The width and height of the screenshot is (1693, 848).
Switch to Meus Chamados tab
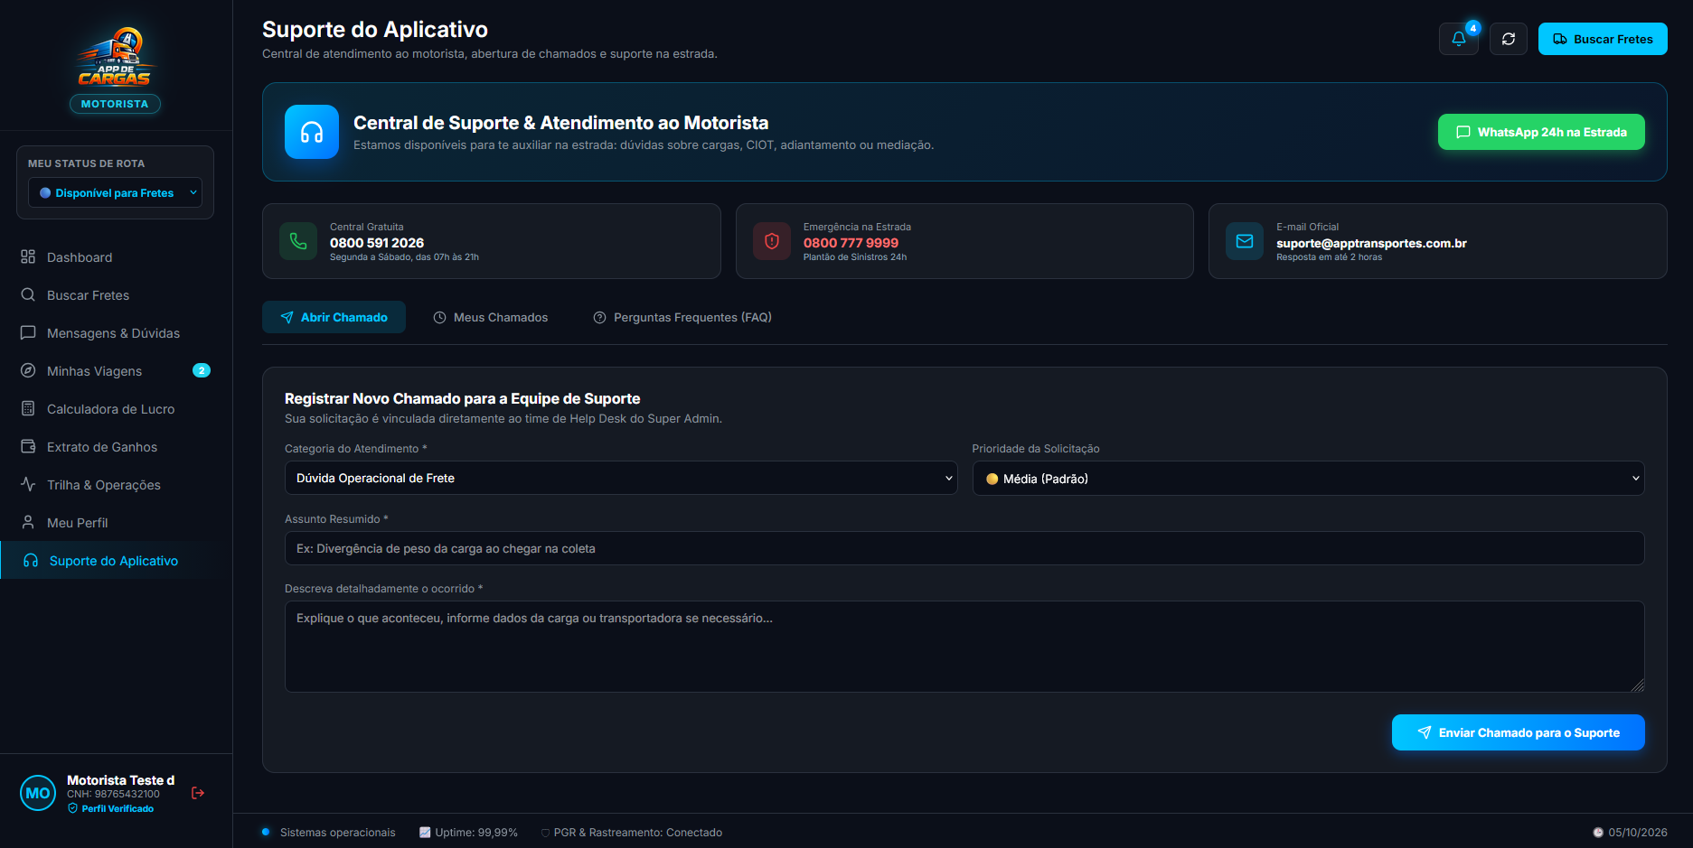(x=491, y=317)
